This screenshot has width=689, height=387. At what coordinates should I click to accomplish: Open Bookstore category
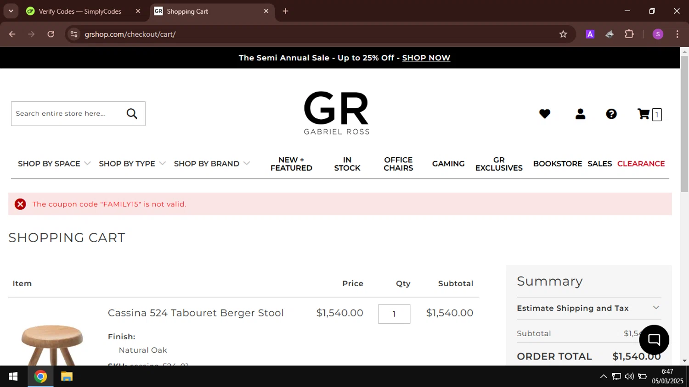tap(558, 164)
